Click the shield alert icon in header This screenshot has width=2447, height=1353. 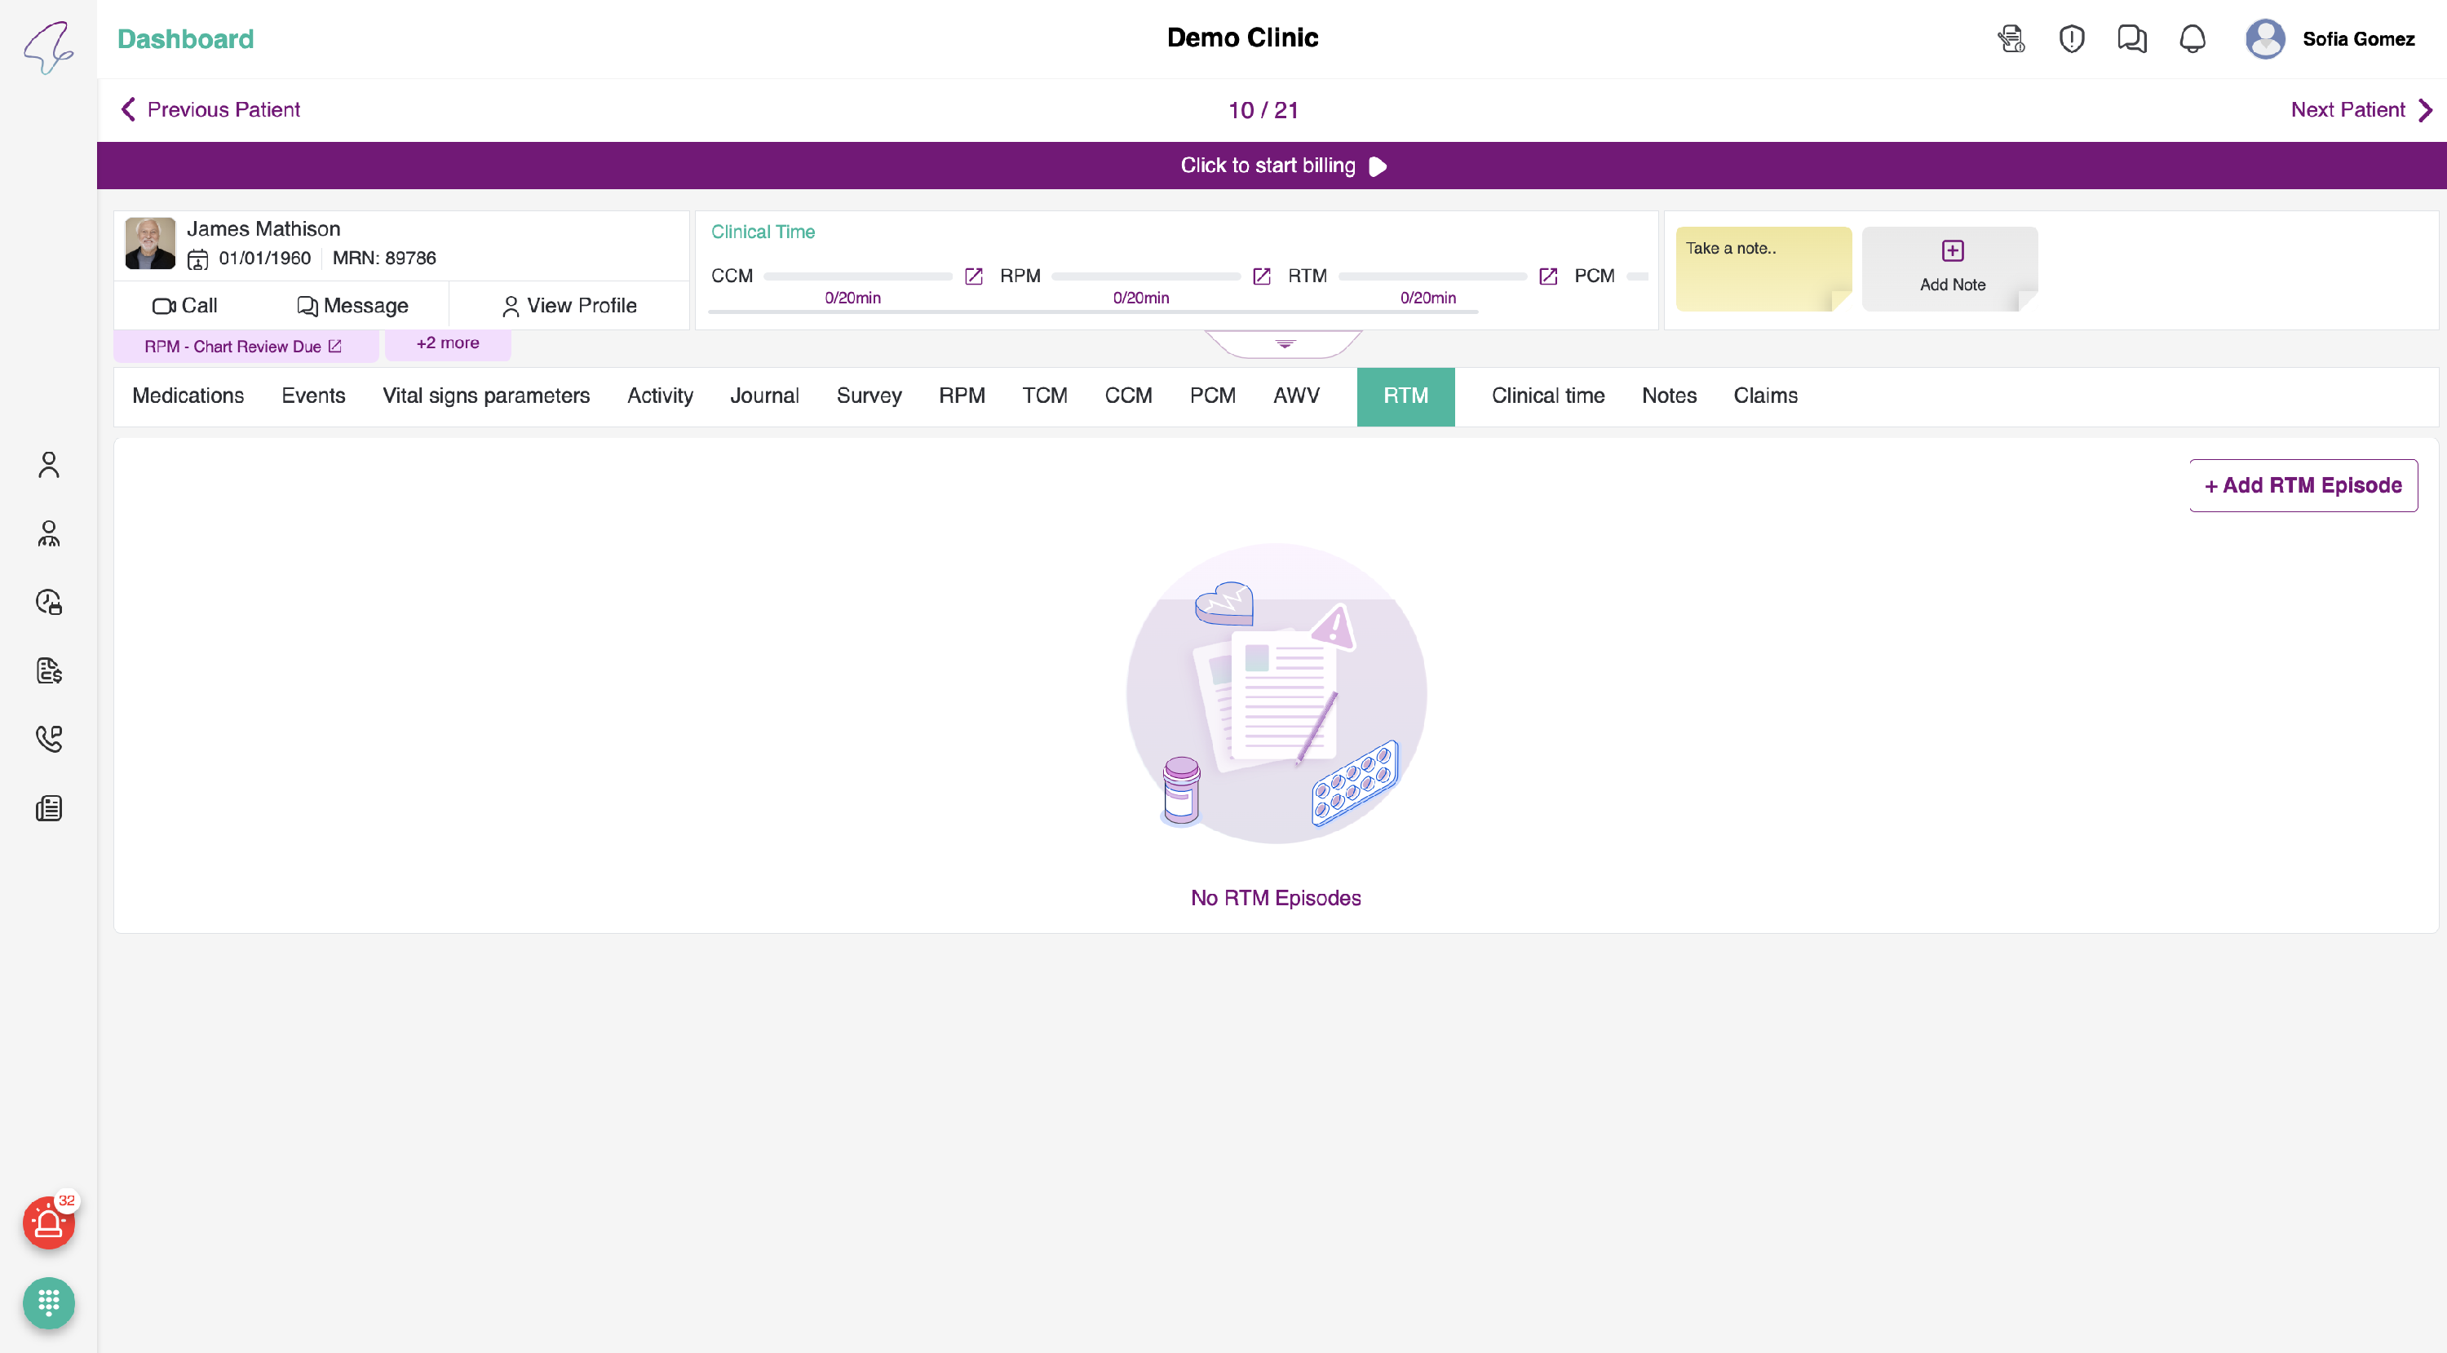(2071, 39)
